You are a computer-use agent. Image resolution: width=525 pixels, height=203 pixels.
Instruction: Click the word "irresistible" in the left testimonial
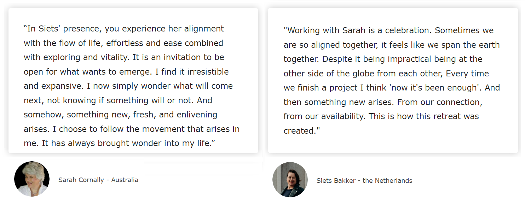coord(208,72)
